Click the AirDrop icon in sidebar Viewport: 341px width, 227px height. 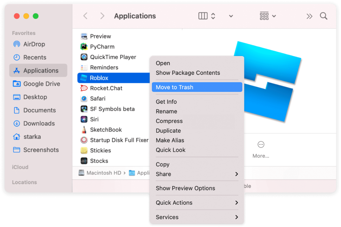click(x=17, y=44)
